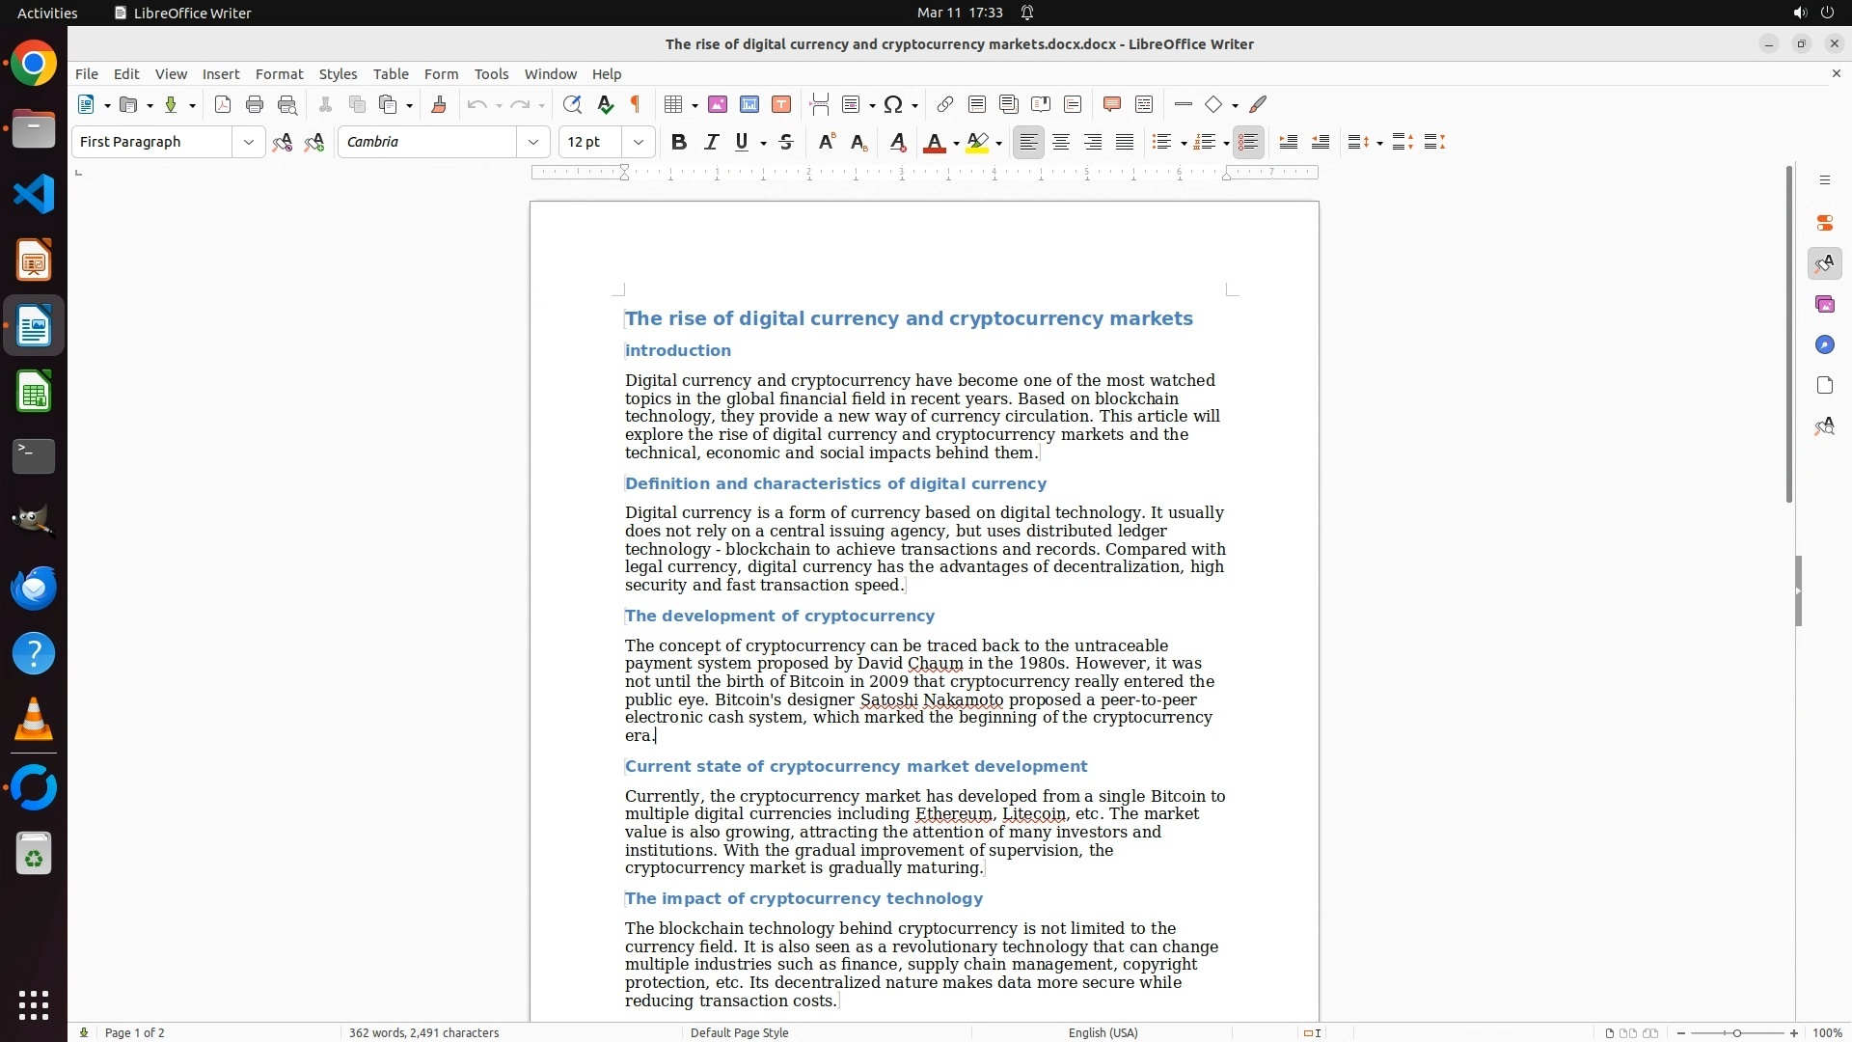Expand the Cambria font name dropdown
This screenshot has width=1852, height=1042.
[532, 142]
